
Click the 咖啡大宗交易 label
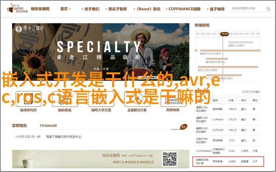pos(101,110)
